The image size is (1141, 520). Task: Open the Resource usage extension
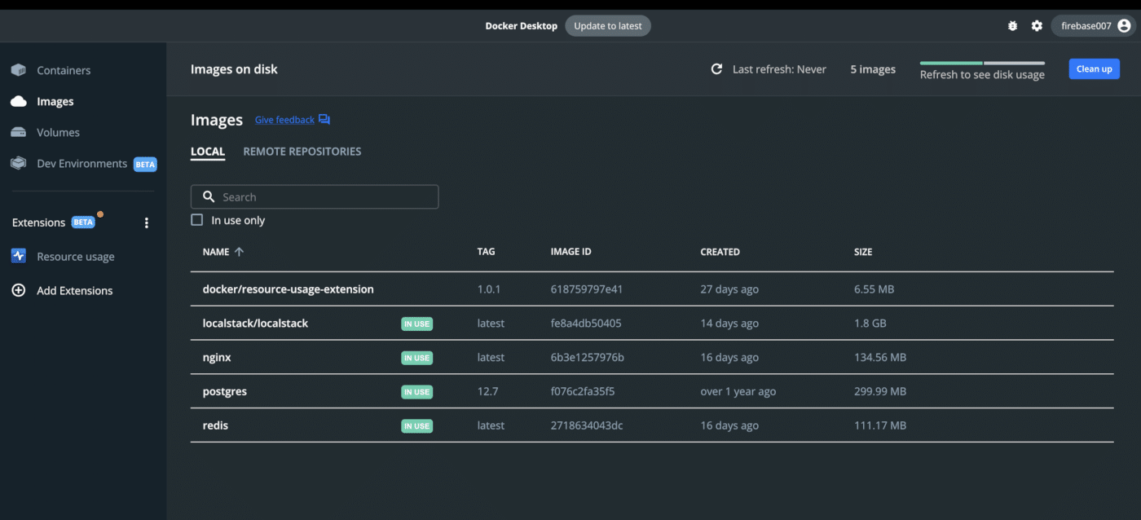73,256
